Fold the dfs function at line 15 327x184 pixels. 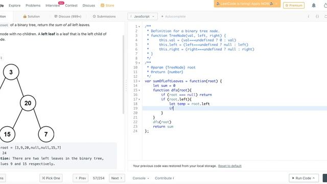pos(139,90)
